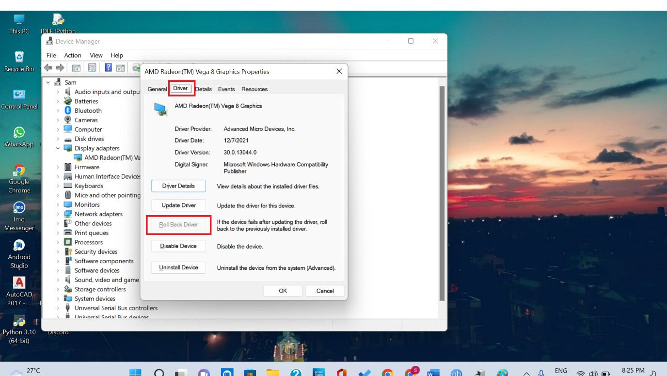Expand the Sound, video and game controllers node

pyautogui.click(x=58, y=280)
